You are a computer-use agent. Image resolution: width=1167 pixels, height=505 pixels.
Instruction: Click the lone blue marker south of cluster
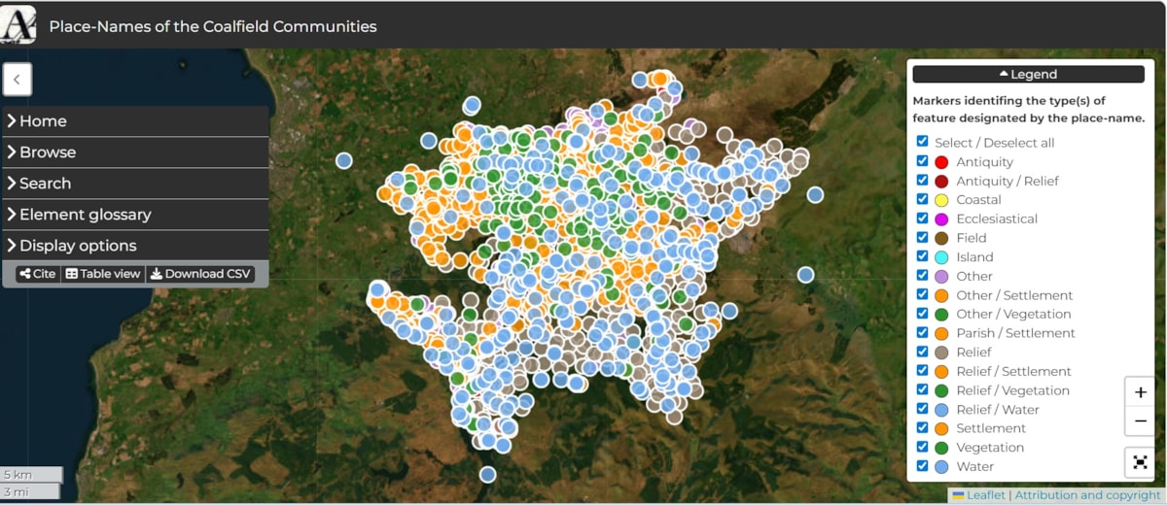488,474
